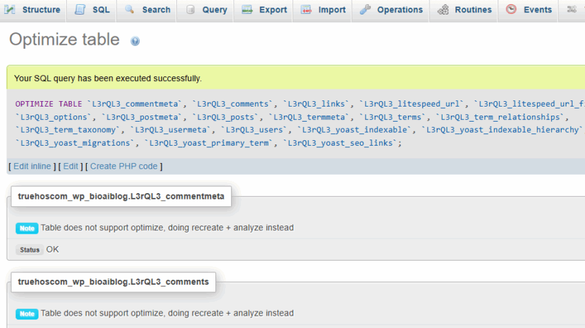Screen dimensions: 585x328
Task: Click the Import tab icon
Action: pos(306,10)
